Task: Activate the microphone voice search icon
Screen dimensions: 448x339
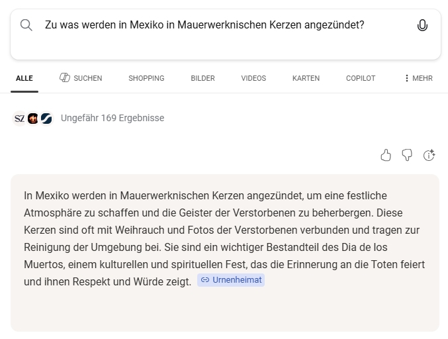Action: coord(422,25)
